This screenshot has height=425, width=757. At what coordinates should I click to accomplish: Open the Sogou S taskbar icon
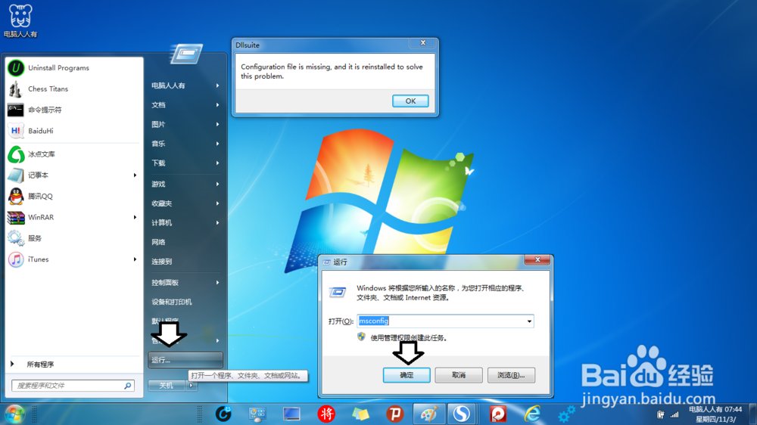(462, 414)
